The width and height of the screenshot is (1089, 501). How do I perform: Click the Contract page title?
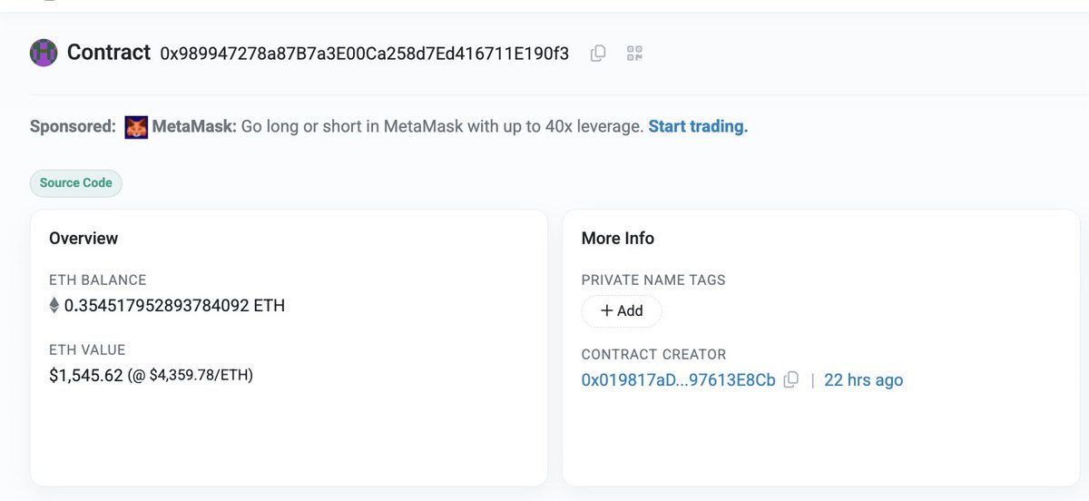(x=109, y=53)
